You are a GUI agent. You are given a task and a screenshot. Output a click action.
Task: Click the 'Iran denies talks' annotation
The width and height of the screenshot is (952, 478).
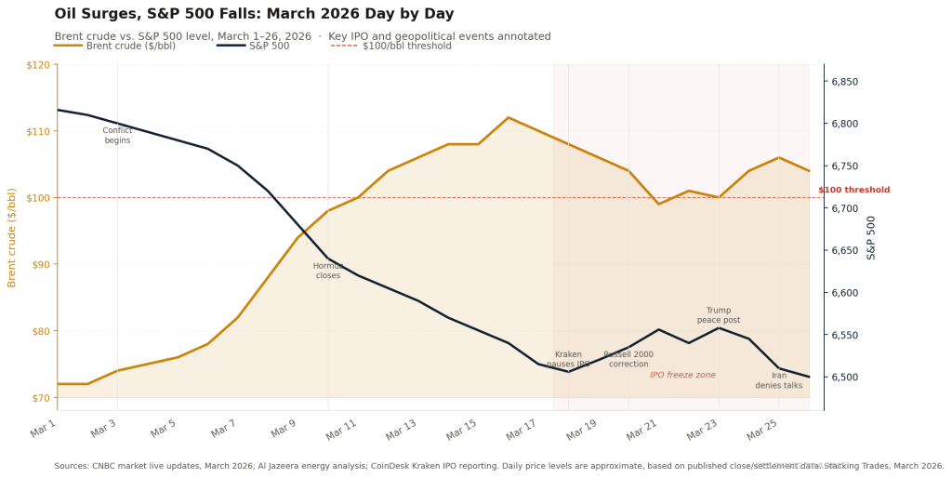779,380
